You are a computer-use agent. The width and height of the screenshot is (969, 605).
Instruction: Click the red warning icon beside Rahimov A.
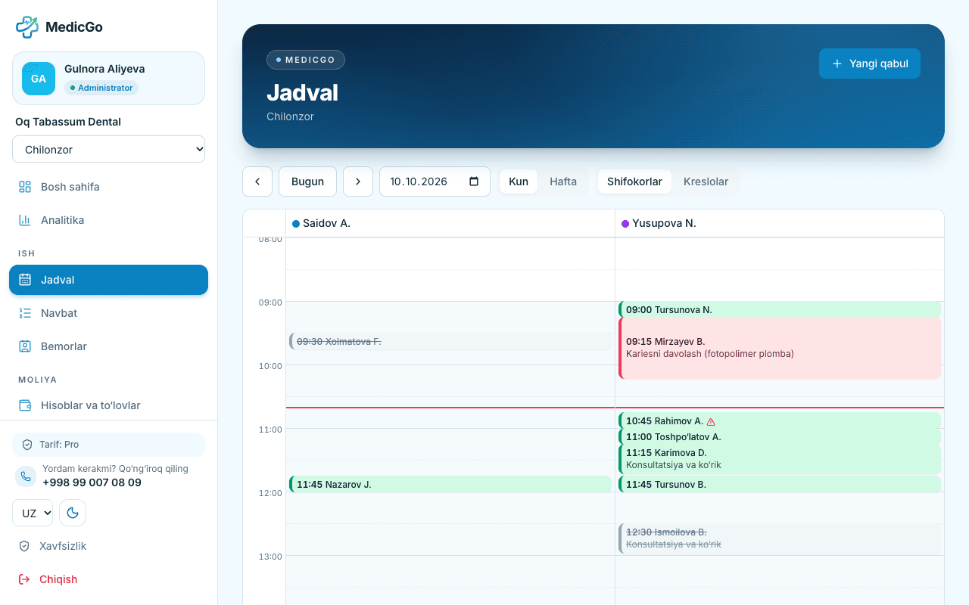click(x=711, y=421)
